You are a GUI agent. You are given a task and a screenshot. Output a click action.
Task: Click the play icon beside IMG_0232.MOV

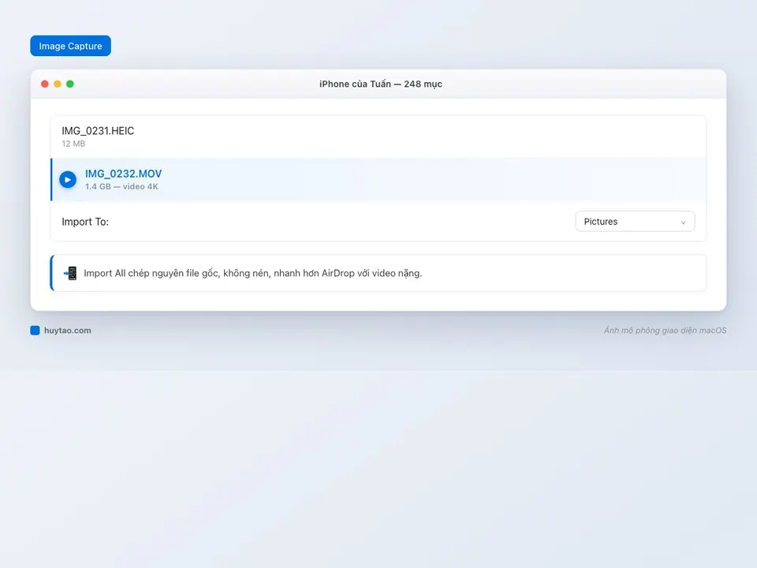point(68,180)
